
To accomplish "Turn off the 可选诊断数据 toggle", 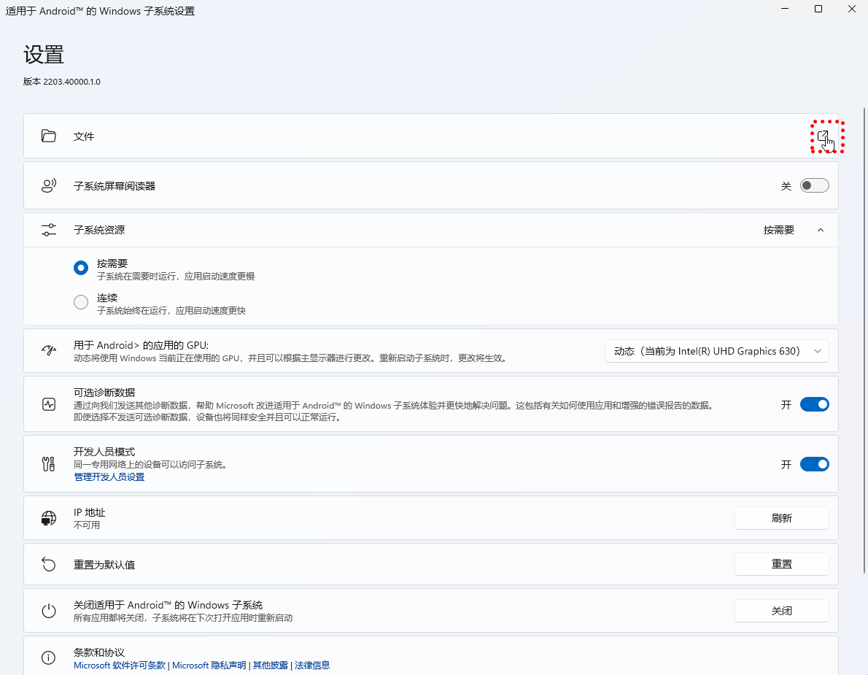I will click(x=814, y=404).
